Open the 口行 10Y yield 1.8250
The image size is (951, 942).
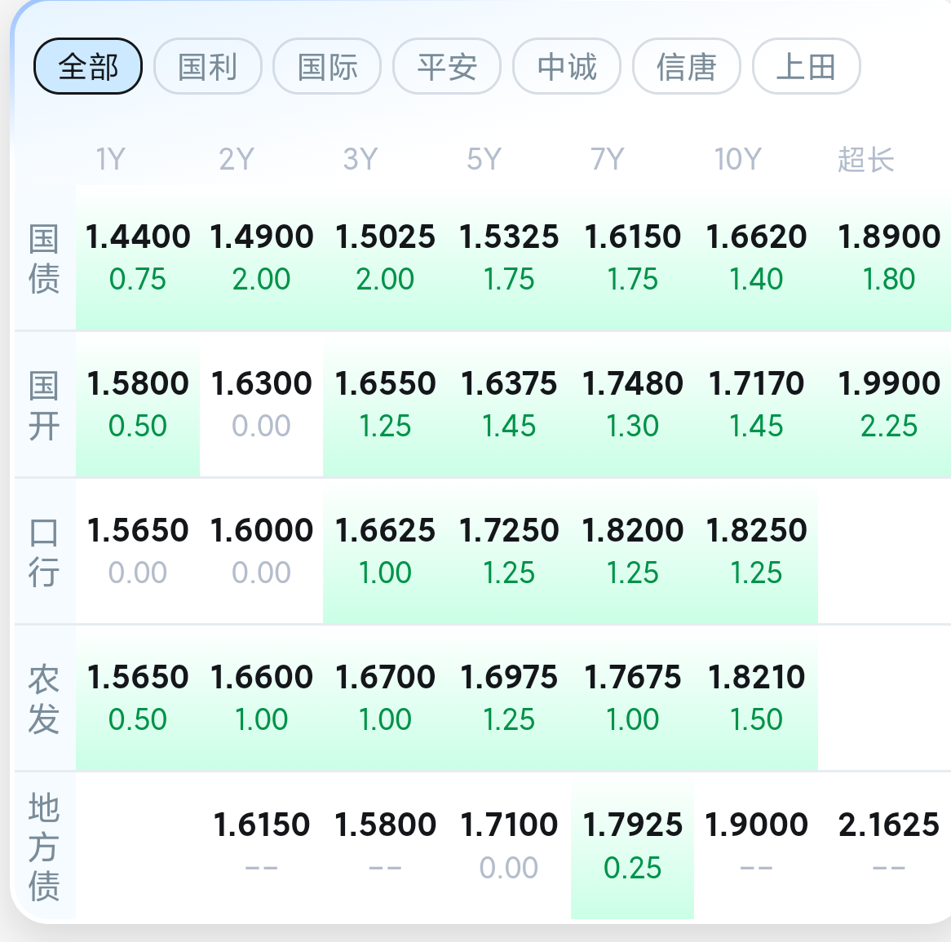click(x=756, y=551)
